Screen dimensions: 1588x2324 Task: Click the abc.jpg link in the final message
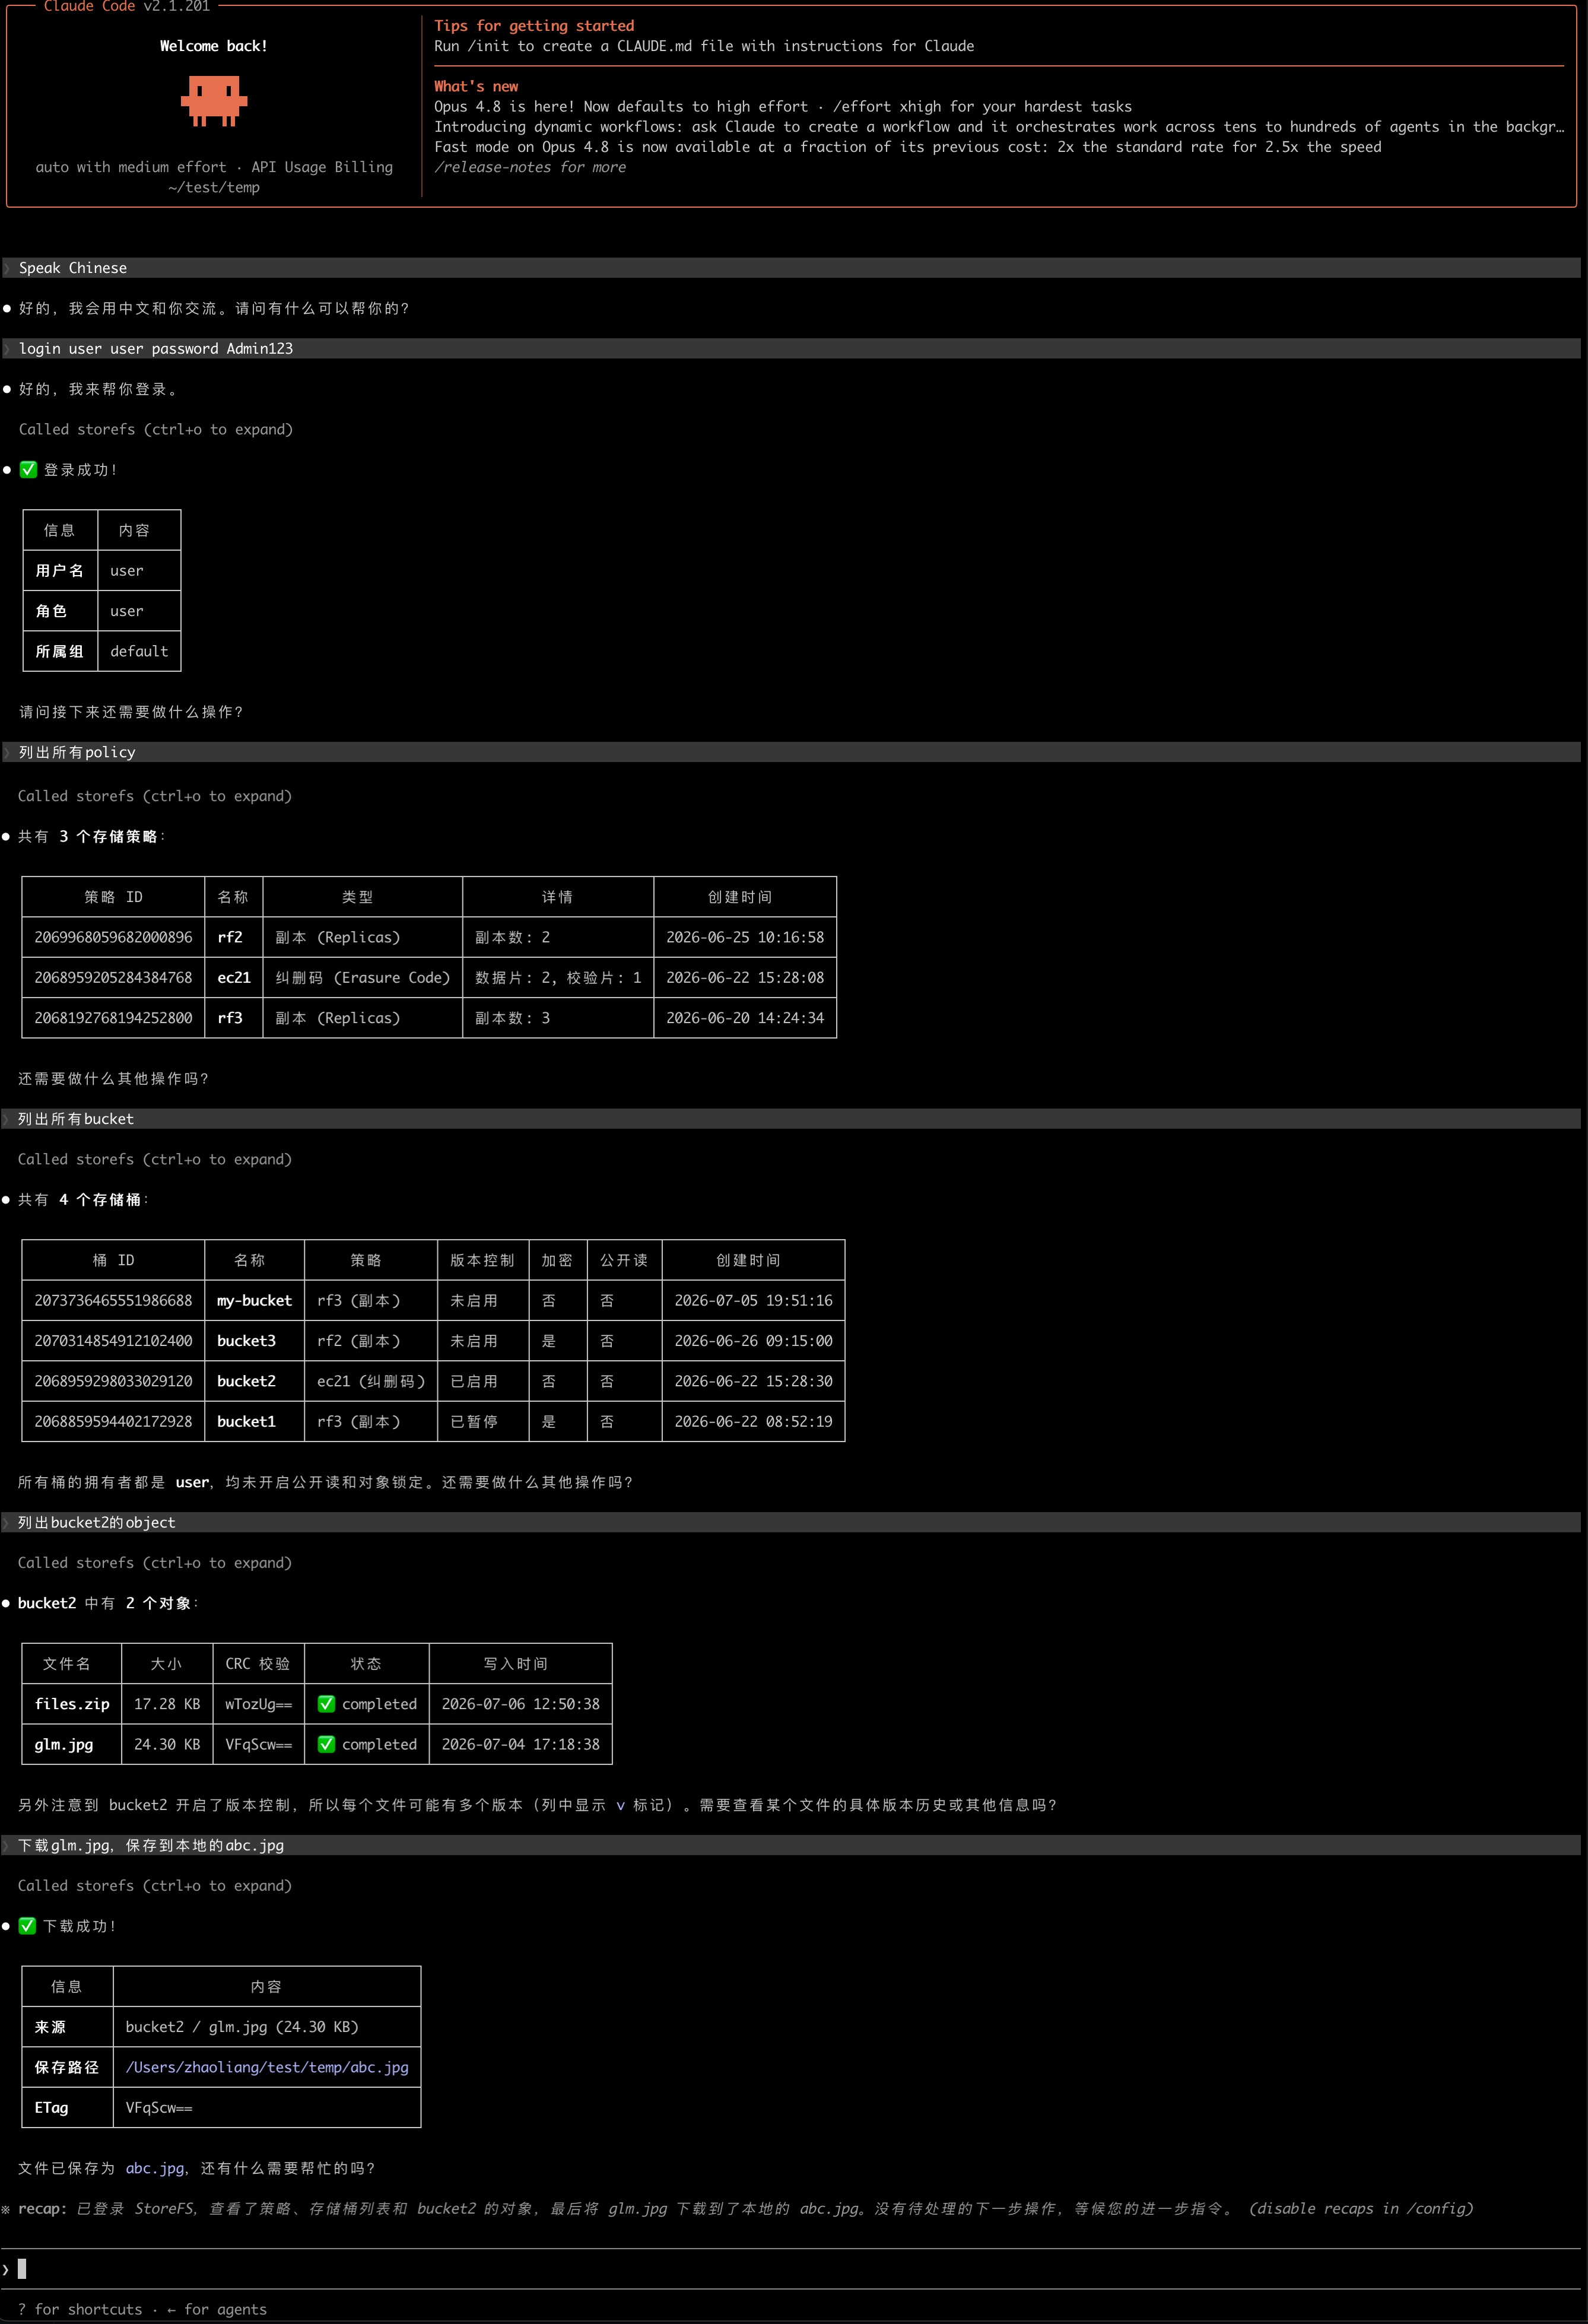tap(155, 2168)
